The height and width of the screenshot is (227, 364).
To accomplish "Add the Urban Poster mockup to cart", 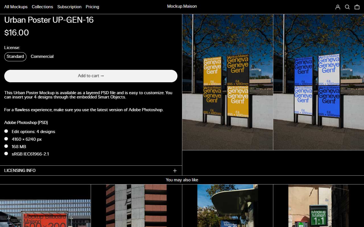I will click(x=90, y=76).
